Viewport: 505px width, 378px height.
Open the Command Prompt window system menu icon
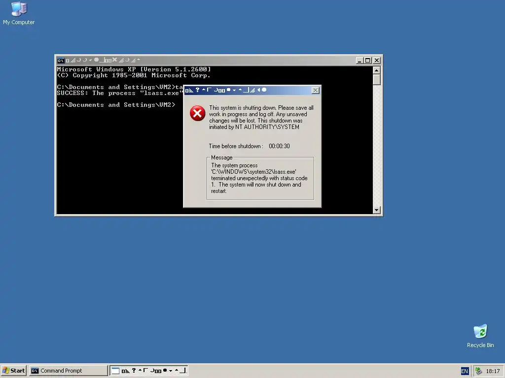(61, 61)
